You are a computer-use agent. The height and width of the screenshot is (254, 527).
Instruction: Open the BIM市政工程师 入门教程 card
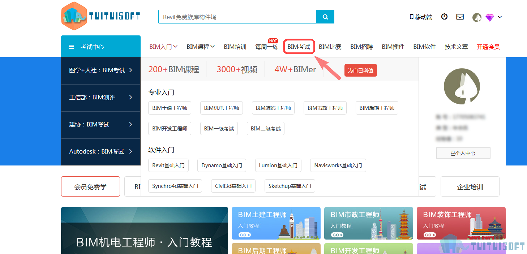(369, 223)
